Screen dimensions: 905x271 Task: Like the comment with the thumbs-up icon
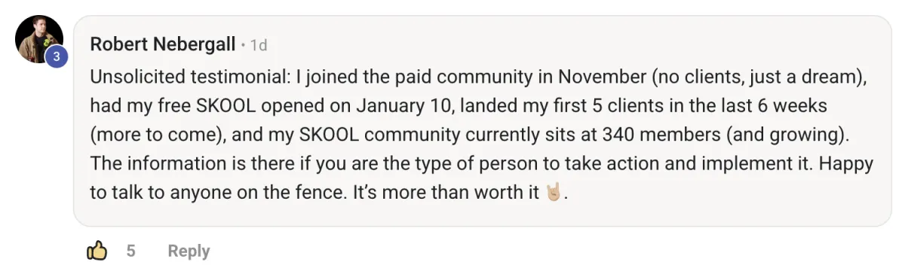(97, 251)
